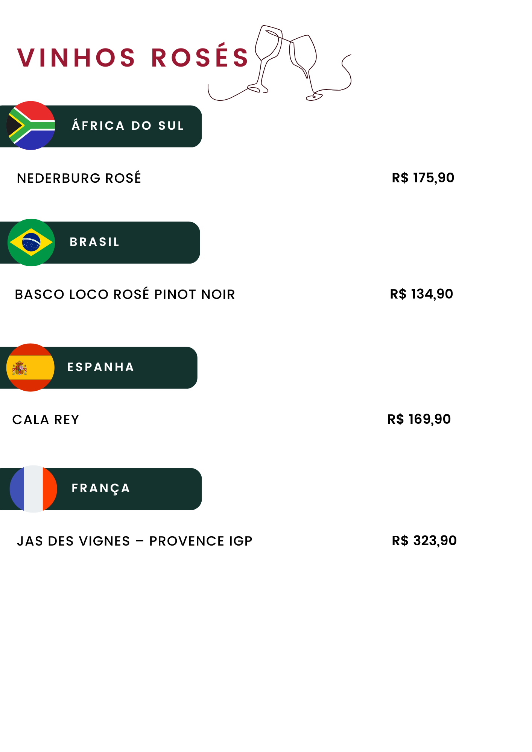
Task: Click the R$ 175,90 price
Action: pos(423,177)
